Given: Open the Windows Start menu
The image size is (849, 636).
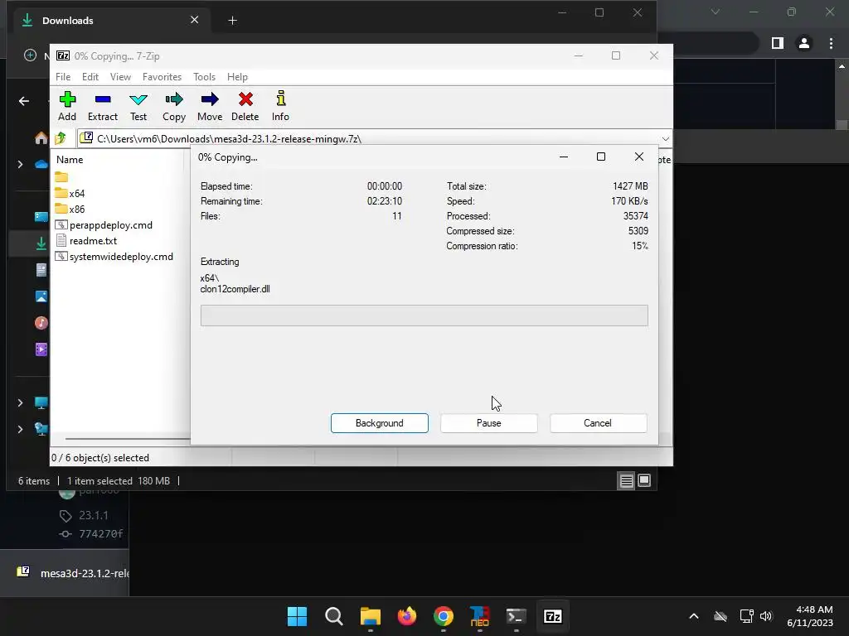Looking at the screenshot, I should click(298, 616).
